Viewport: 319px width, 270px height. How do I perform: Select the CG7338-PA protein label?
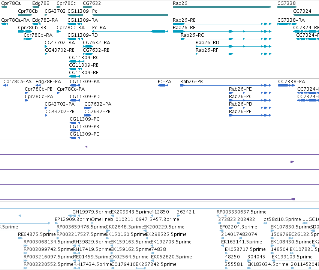292,82
